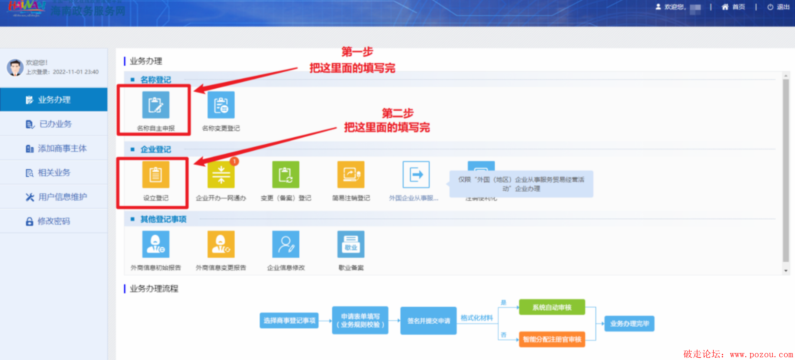Click the scrollbar down arrow in business panel
This screenshot has height=360, width=795.
[786, 271]
